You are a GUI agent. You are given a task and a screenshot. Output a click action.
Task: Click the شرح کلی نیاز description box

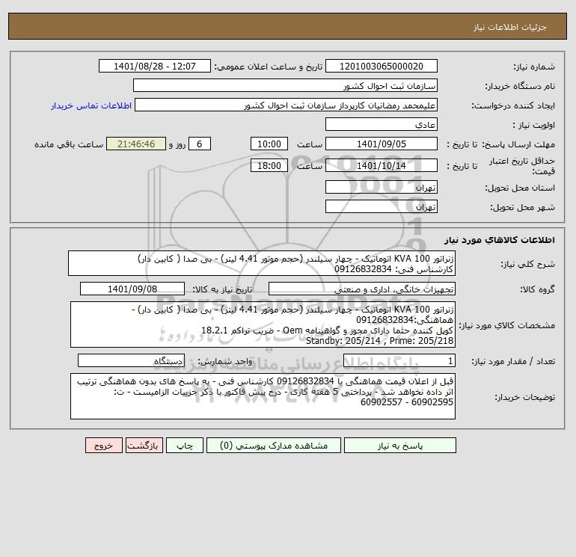[262, 263]
